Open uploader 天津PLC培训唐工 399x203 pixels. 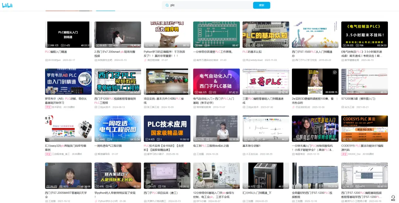point(157,201)
